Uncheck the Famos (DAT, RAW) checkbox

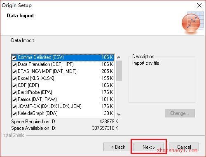click(14, 100)
